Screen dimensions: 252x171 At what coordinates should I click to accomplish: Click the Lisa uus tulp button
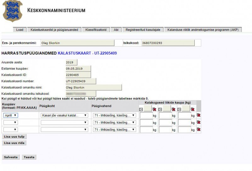(14, 137)
